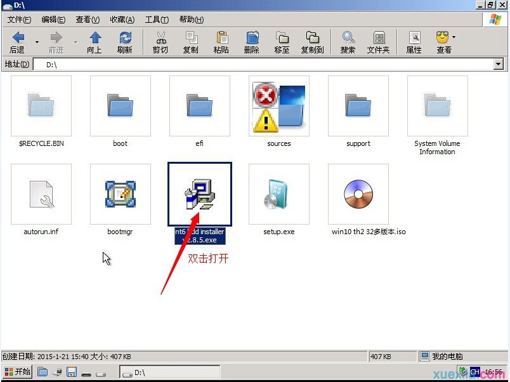Select the 移至 (Move To) icon
The height and width of the screenshot is (382, 510).
tap(282, 41)
